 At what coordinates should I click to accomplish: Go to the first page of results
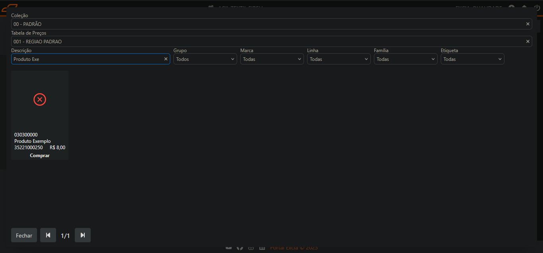[48, 235]
